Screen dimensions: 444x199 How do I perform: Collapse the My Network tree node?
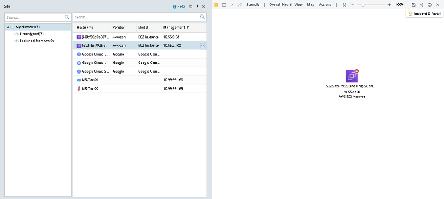pos(7,27)
